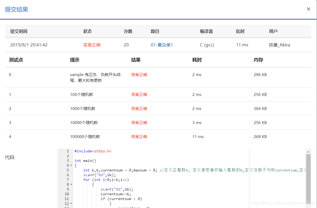Select the C (gcc) compiler cell
Screen dimensions: 317x208
(207, 45)
